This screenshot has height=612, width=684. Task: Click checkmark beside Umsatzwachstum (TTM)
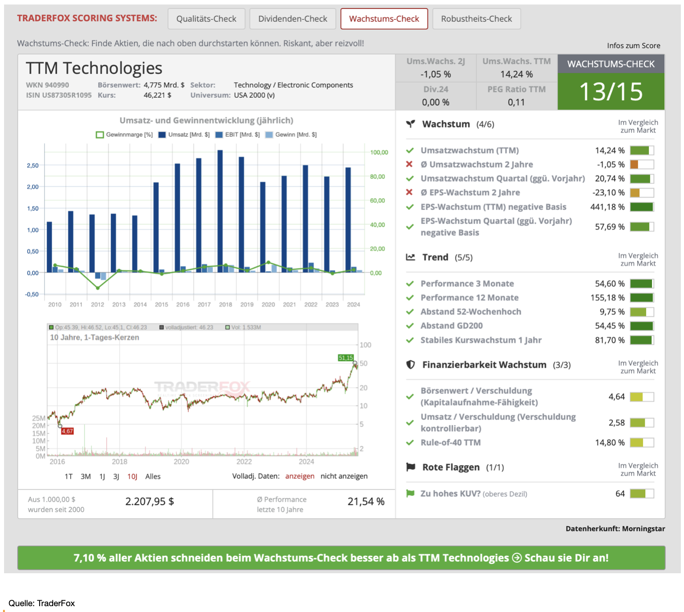pyautogui.click(x=410, y=151)
